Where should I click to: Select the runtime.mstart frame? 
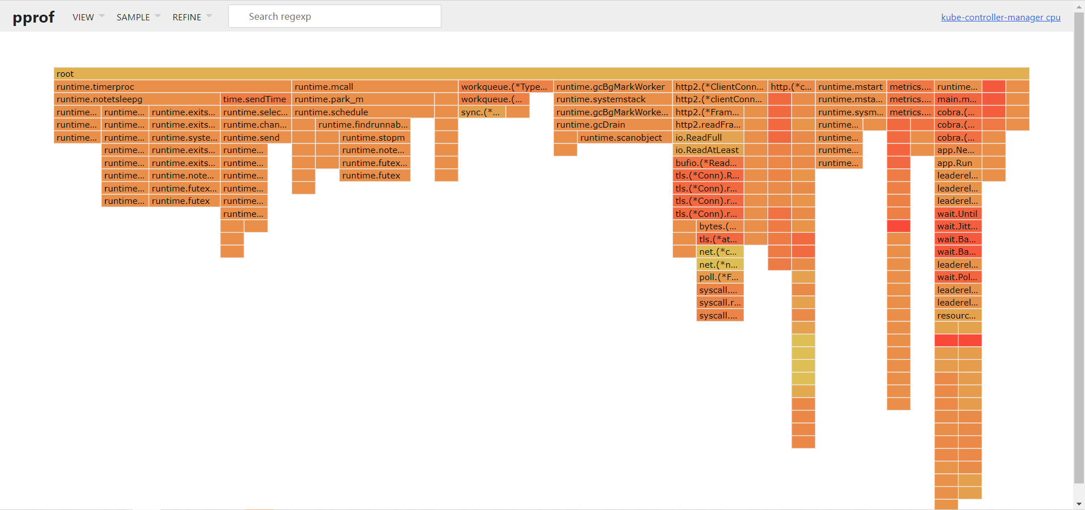(x=850, y=86)
